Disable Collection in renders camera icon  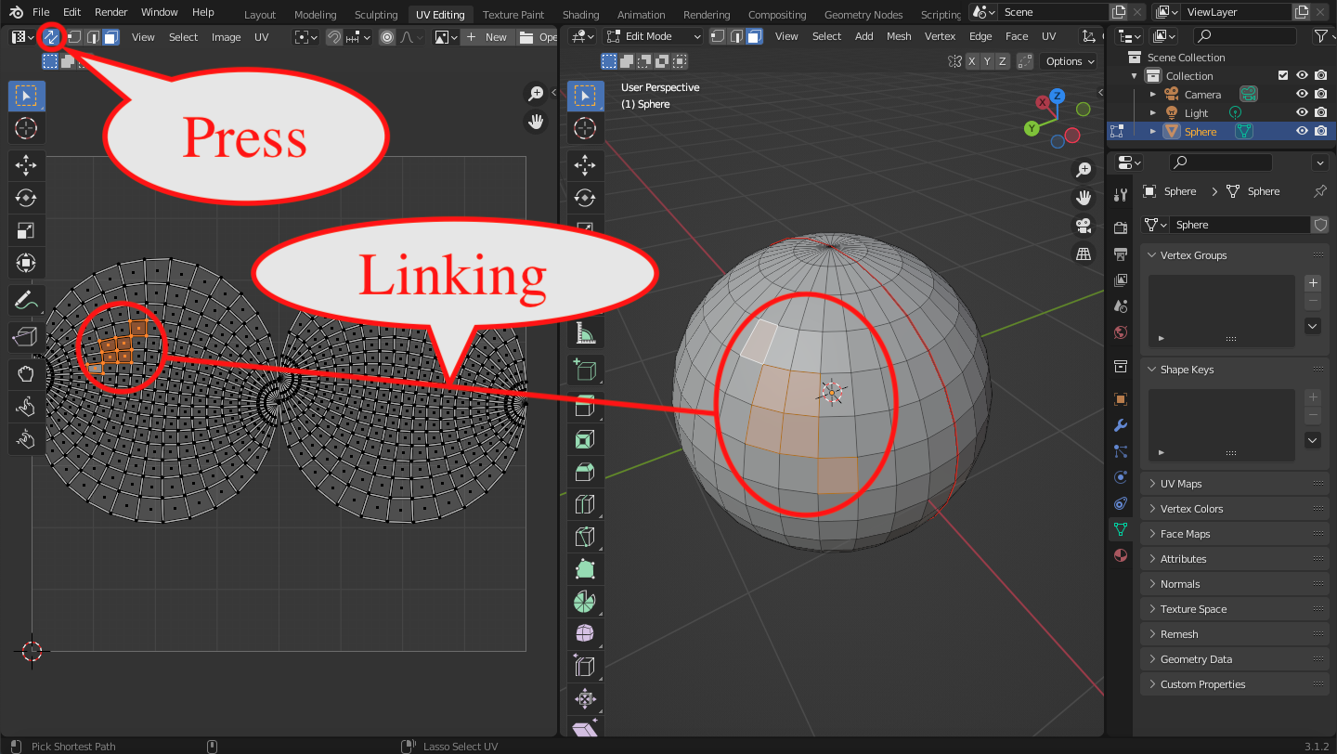pyautogui.click(x=1320, y=76)
